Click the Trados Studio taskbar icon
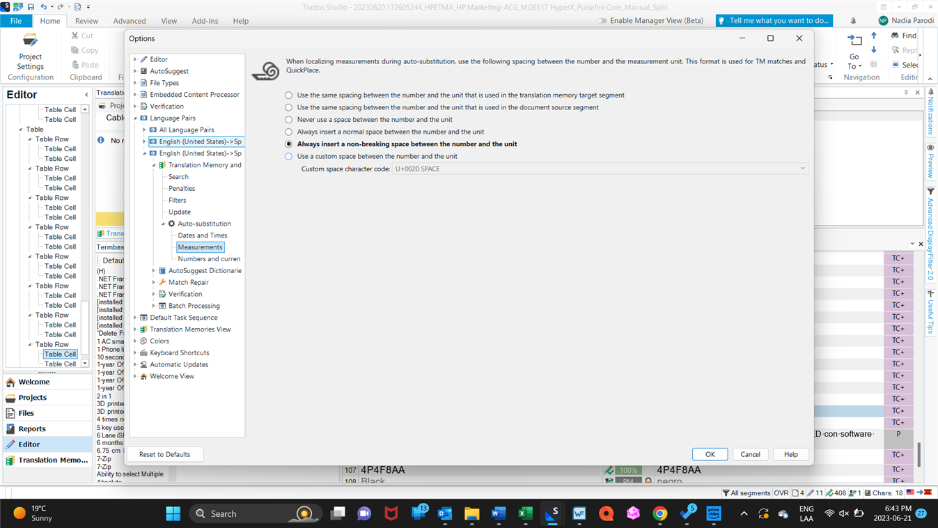 click(x=552, y=513)
